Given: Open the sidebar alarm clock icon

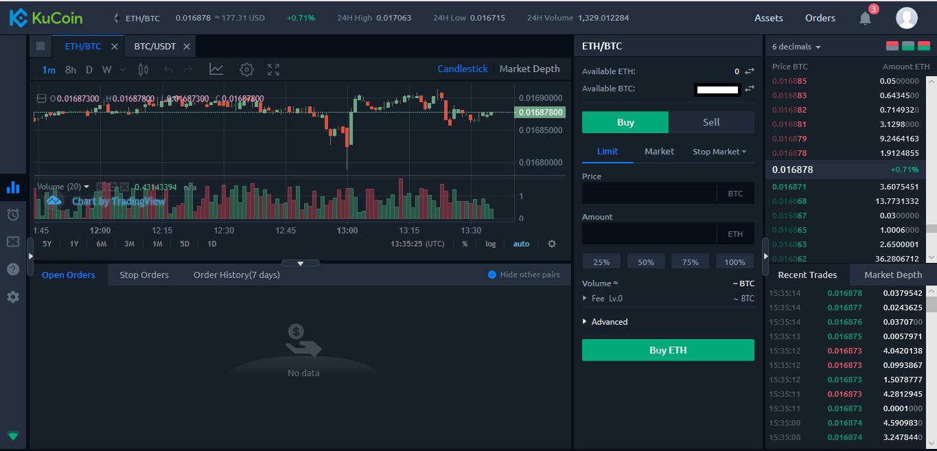Looking at the screenshot, I should coord(13,215).
